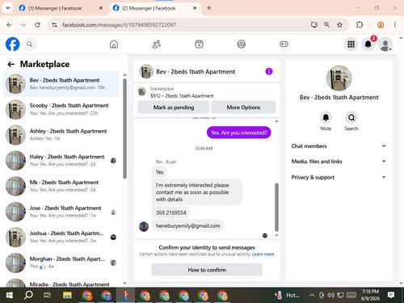The width and height of the screenshot is (404, 303).
Task: Close the (1) Messenger tab
Action: (x=101, y=8)
